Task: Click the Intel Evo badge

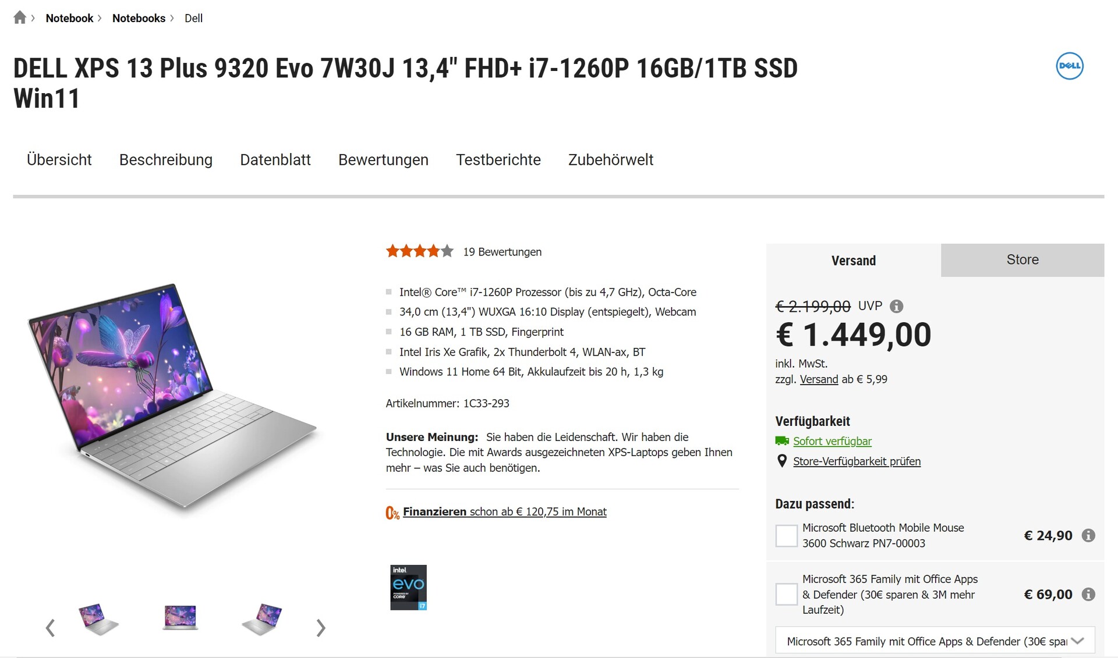Action: [408, 587]
